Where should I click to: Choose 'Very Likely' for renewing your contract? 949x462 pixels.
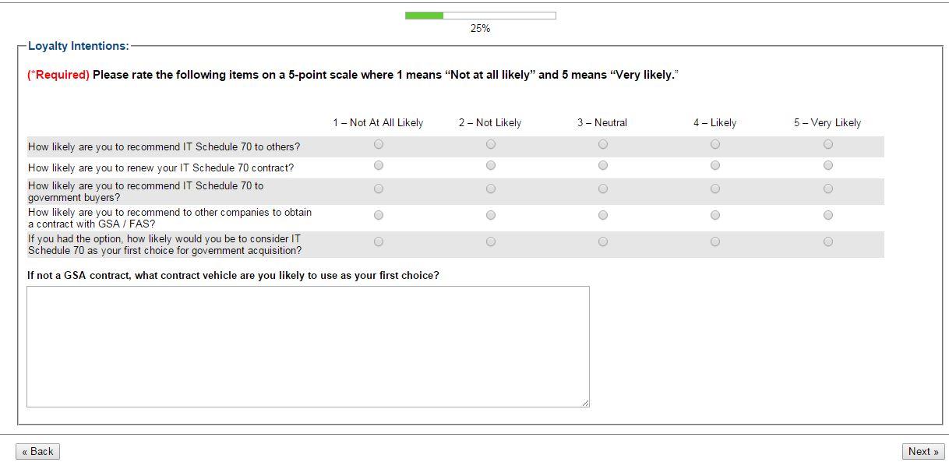[827, 165]
